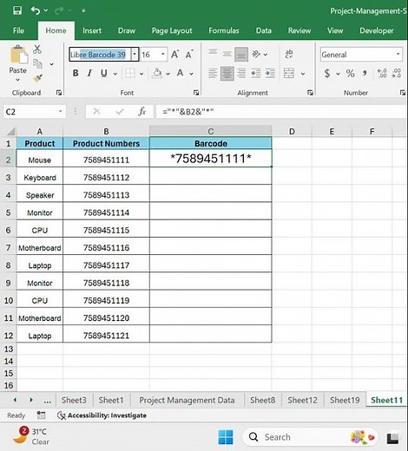Cut selection with the scissors icon
Screen dimensions: 408x451
(37, 49)
